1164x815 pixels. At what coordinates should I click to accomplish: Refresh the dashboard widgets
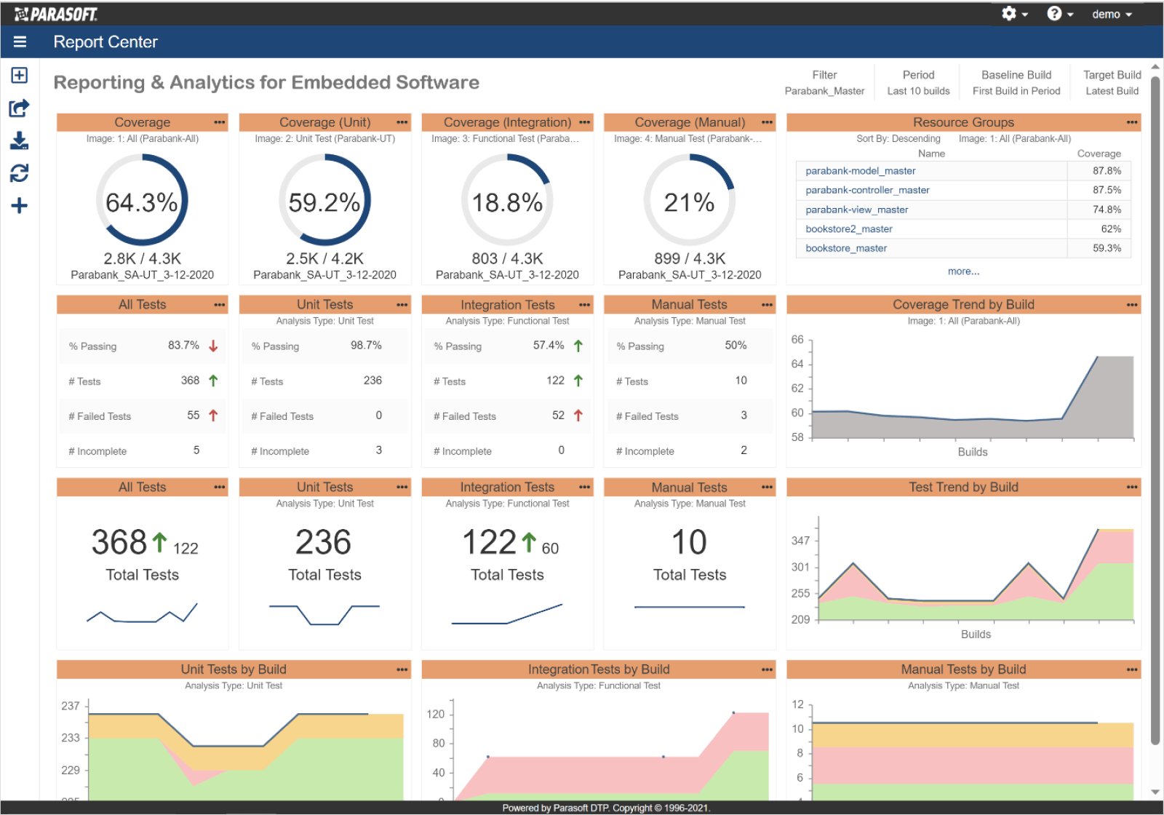click(x=20, y=173)
